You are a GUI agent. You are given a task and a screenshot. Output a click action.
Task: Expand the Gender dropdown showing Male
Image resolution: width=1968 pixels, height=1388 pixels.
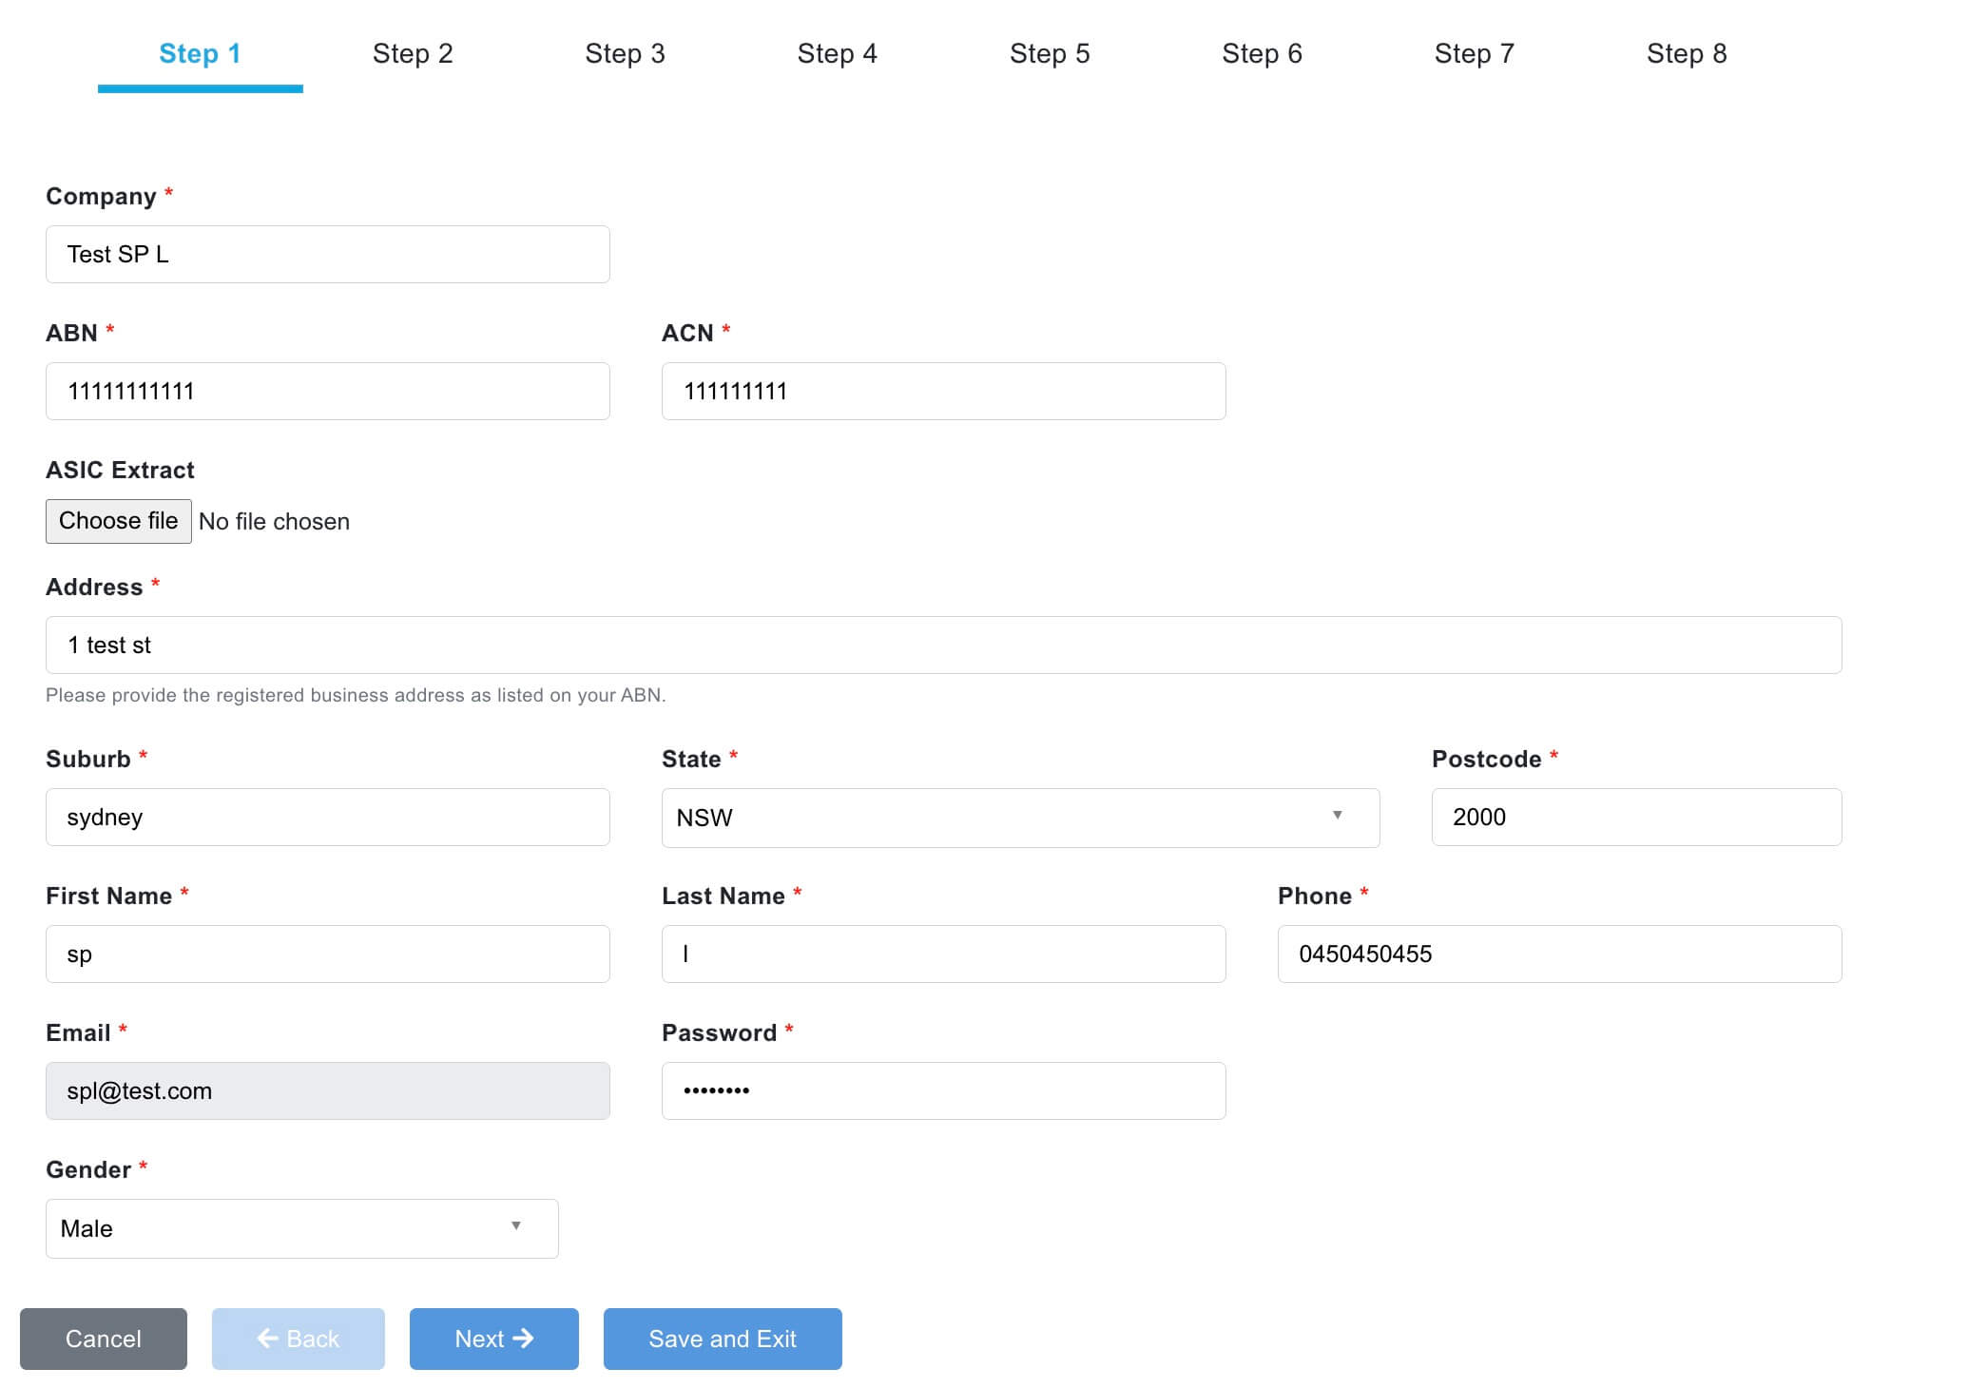point(301,1228)
